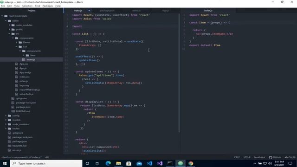Open the Selection menu
297x167 pixels.
[x=27, y=6]
